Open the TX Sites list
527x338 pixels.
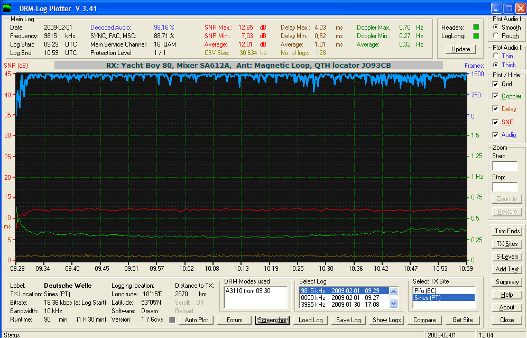click(x=507, y=244)
